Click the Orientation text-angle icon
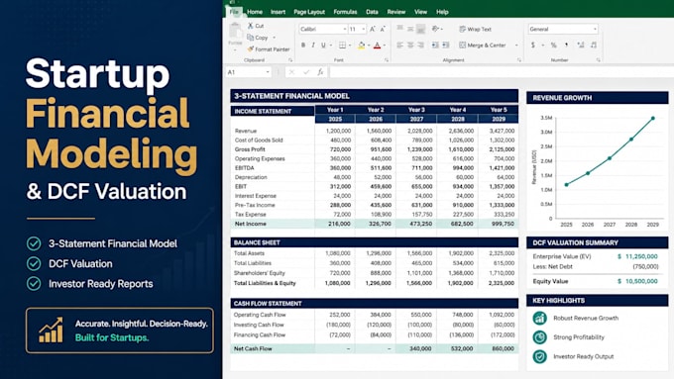 click(435, 29)
